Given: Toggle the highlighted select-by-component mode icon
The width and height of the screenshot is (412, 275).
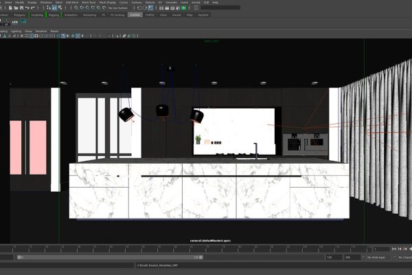Looking at the screenshot, I should 54,8.
